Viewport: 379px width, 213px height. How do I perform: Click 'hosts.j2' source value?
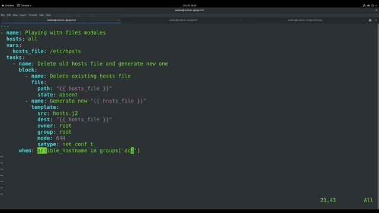coord(65,113)
